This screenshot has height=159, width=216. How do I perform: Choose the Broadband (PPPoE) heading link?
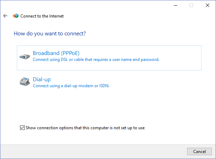pos(56,53)
